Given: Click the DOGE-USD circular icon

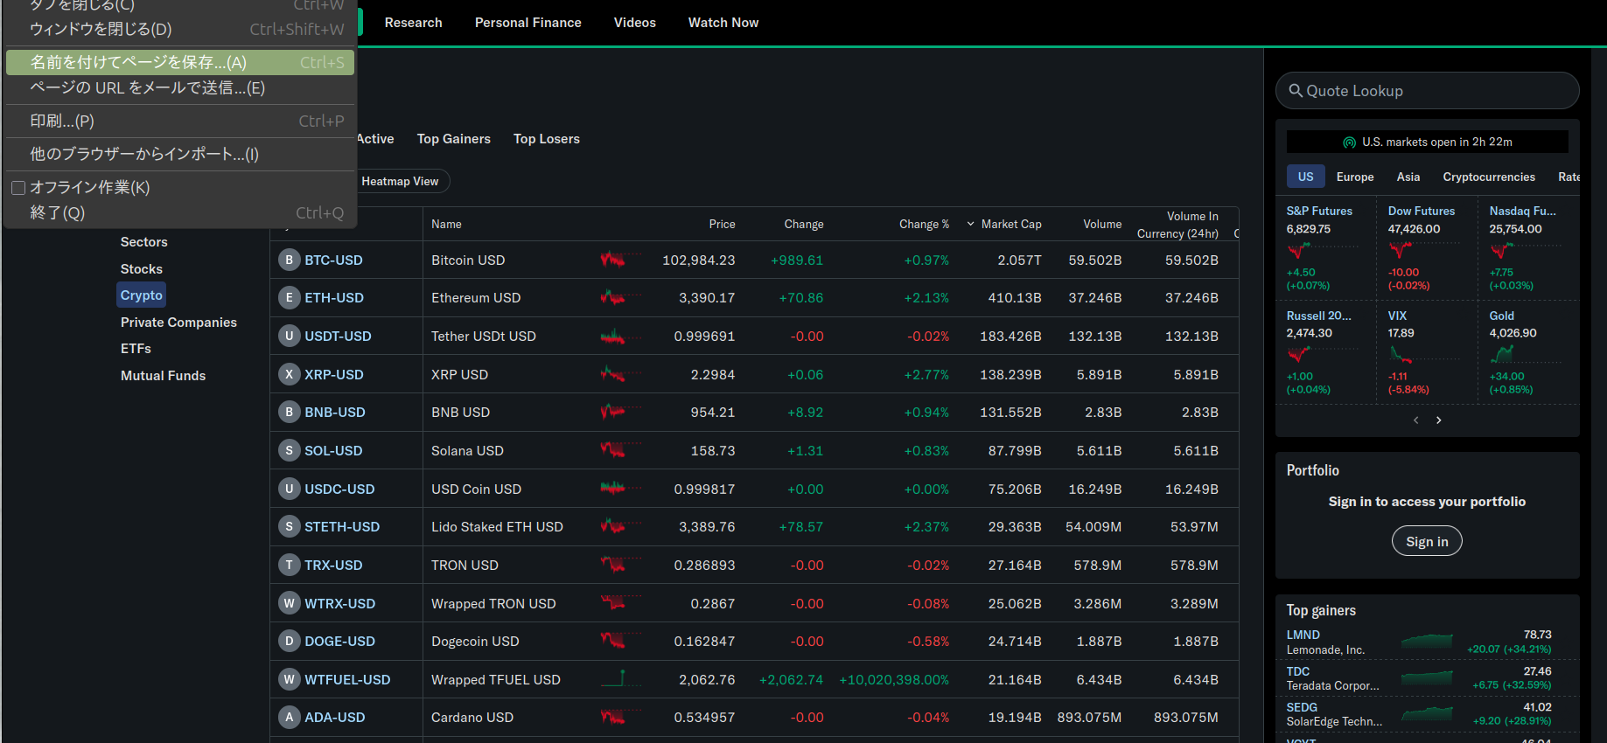Looking at the screenshot, I should 289,642.
